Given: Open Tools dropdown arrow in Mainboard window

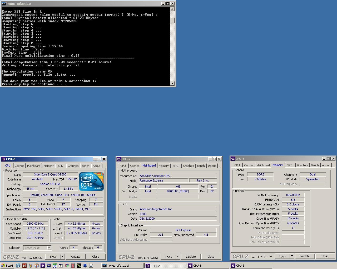Looking at the screenshot, I should tap(178, 257).
